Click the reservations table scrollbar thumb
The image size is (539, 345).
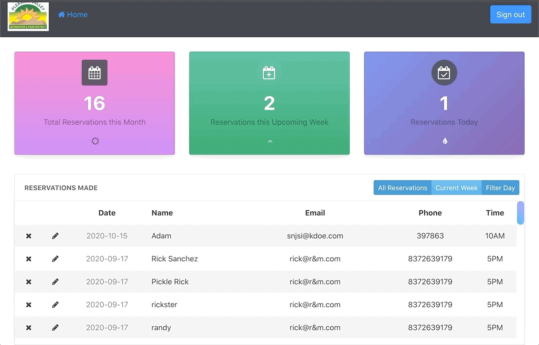coord(520,213)
